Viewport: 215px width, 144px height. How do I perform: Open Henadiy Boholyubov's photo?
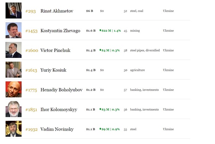click(13, 89)
